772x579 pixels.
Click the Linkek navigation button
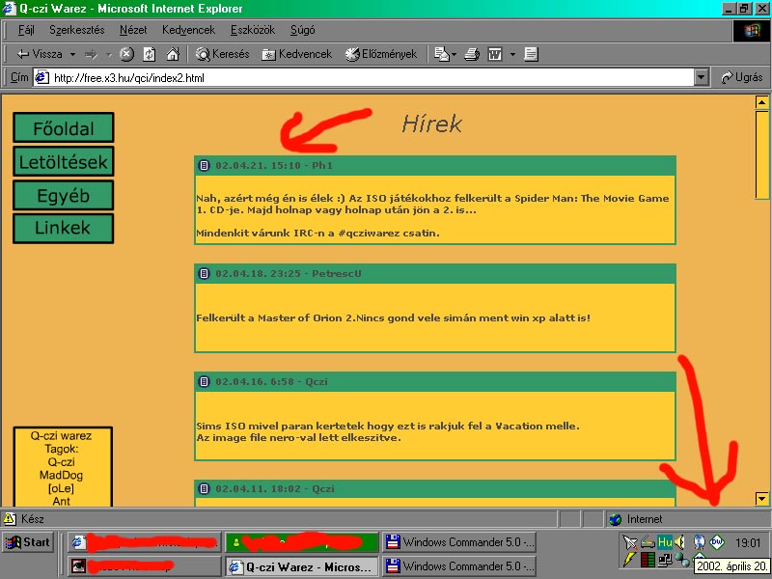64,228
